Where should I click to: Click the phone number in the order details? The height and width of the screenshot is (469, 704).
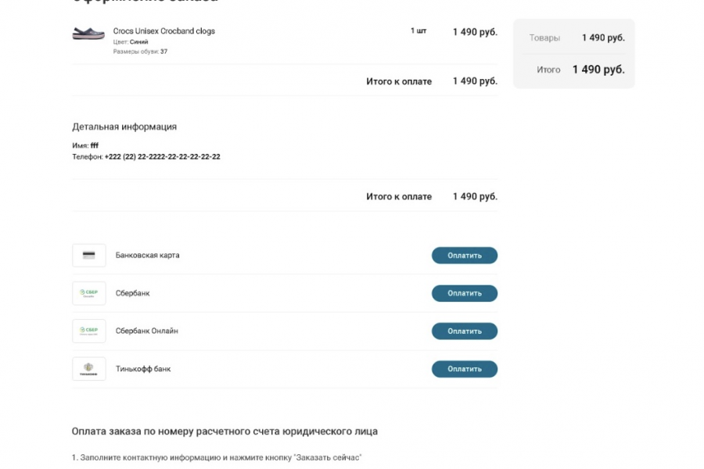point(162,156)
